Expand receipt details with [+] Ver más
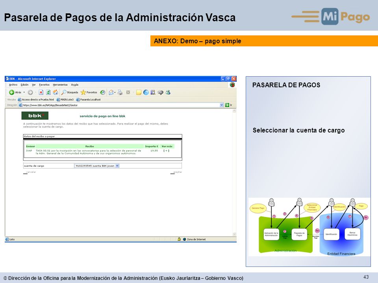Screen dimensions: 378x283 point(166,151)
